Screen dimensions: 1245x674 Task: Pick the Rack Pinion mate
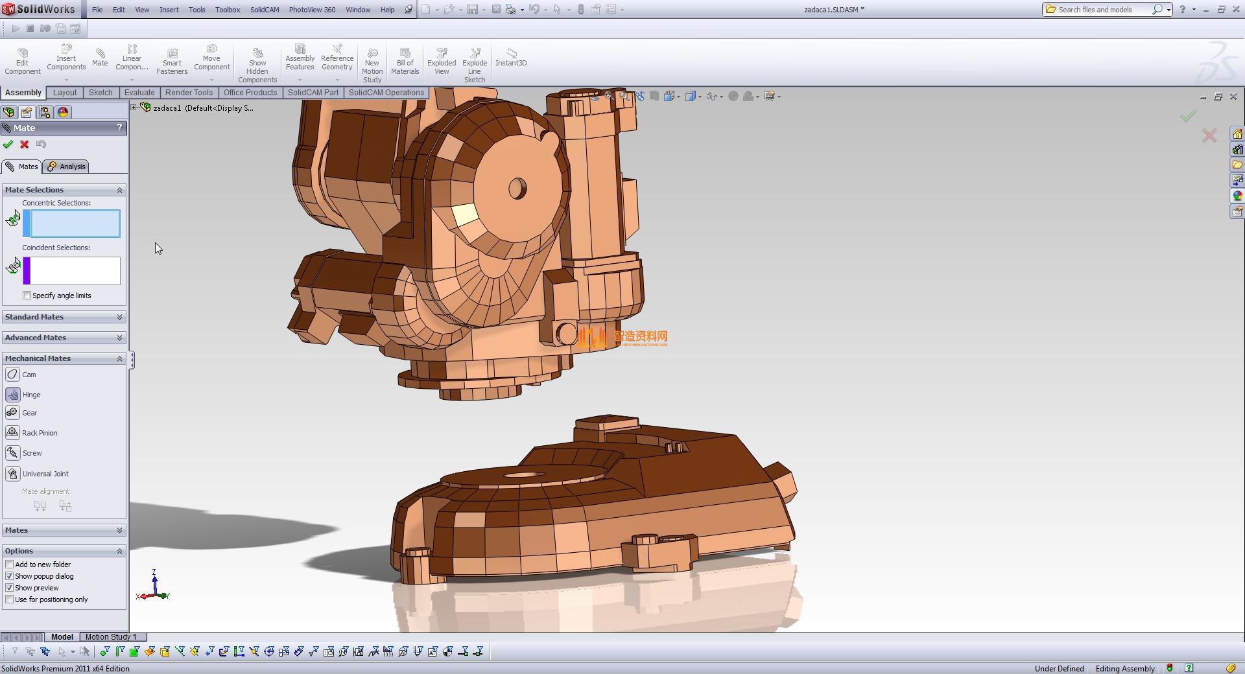(x=13, y=433)
